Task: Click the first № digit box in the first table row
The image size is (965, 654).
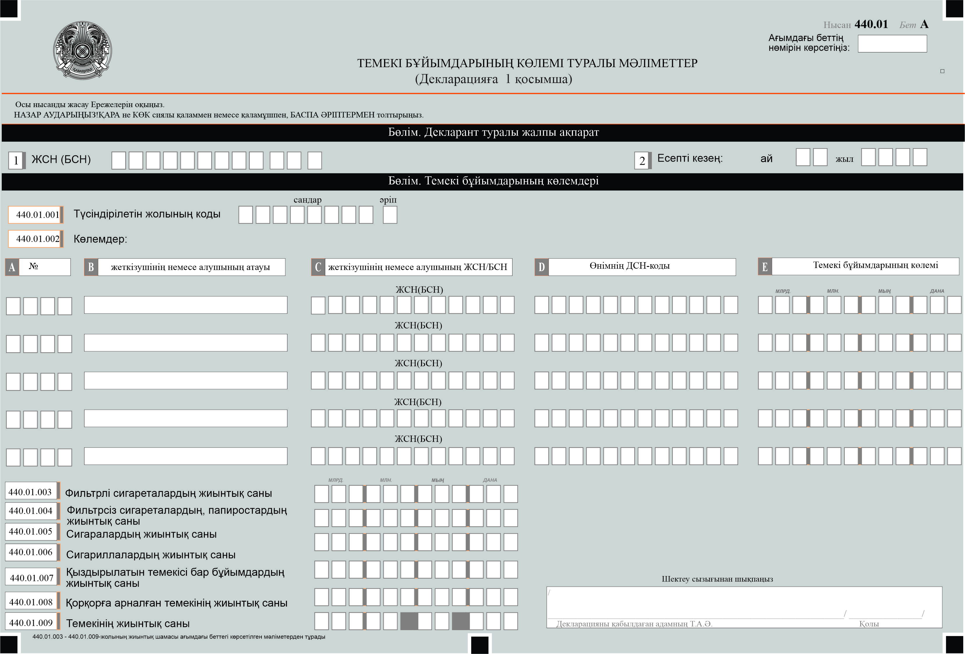Action: [x=13, y=306]
